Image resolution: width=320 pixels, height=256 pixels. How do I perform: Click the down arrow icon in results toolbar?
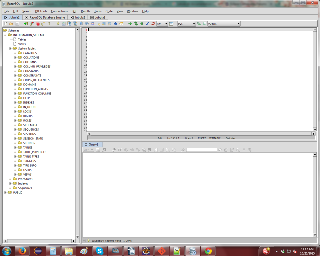[244, 150]
